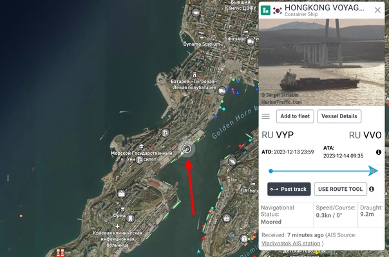Viewport: 389px width, 257px height.
Task: Click the truck icon near Sibirskoe label
Action: 251,42
